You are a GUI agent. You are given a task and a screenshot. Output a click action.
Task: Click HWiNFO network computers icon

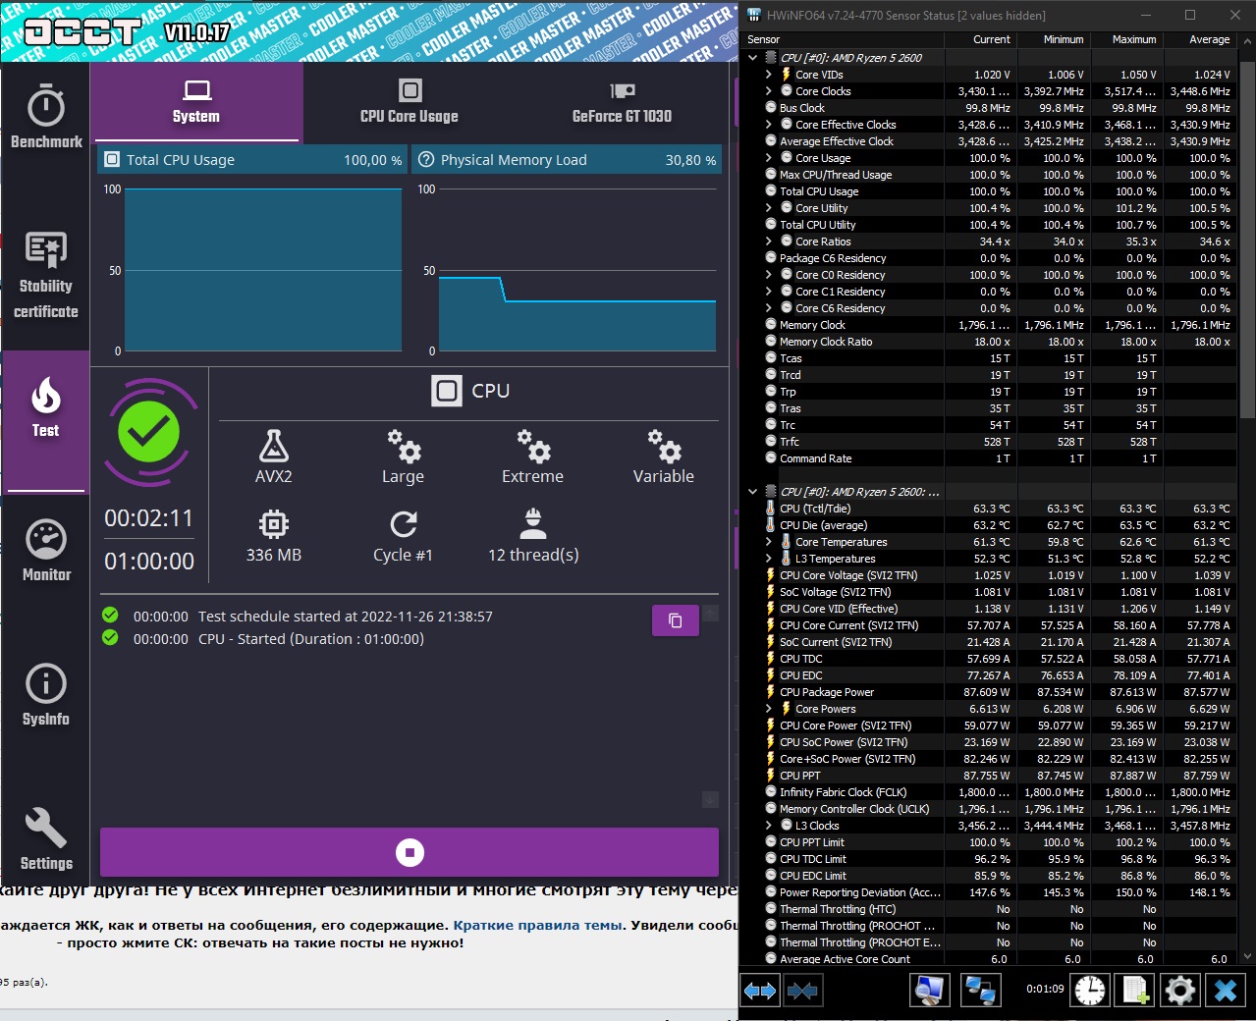click(x=980, y=991)
